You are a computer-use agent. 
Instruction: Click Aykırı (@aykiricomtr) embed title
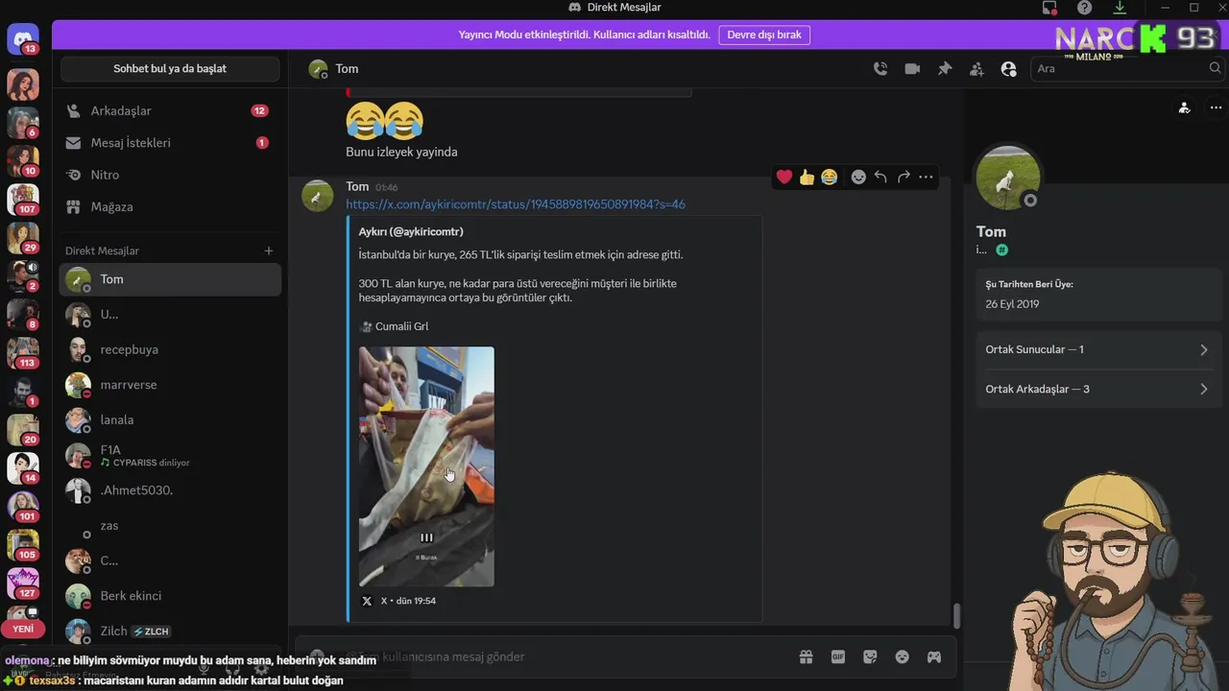click(x=411, y=232)
